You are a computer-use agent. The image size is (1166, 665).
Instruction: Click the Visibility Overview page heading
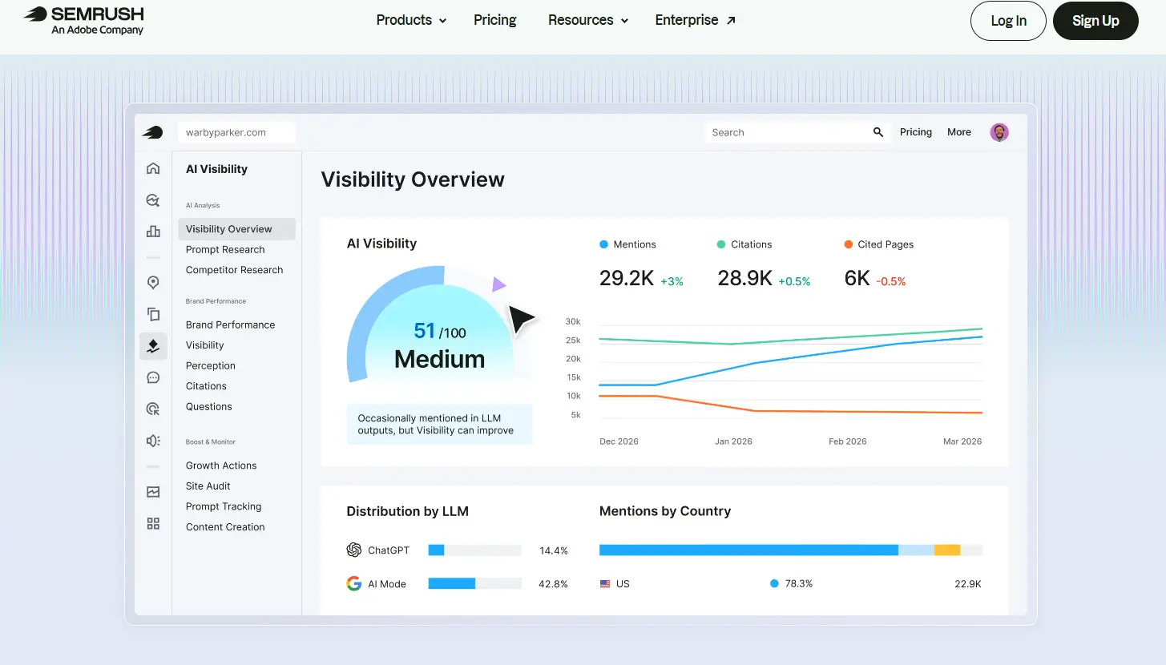point(413,179)
